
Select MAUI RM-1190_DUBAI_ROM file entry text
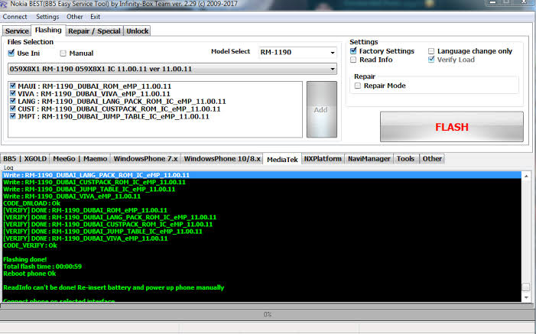coord(95,86)
